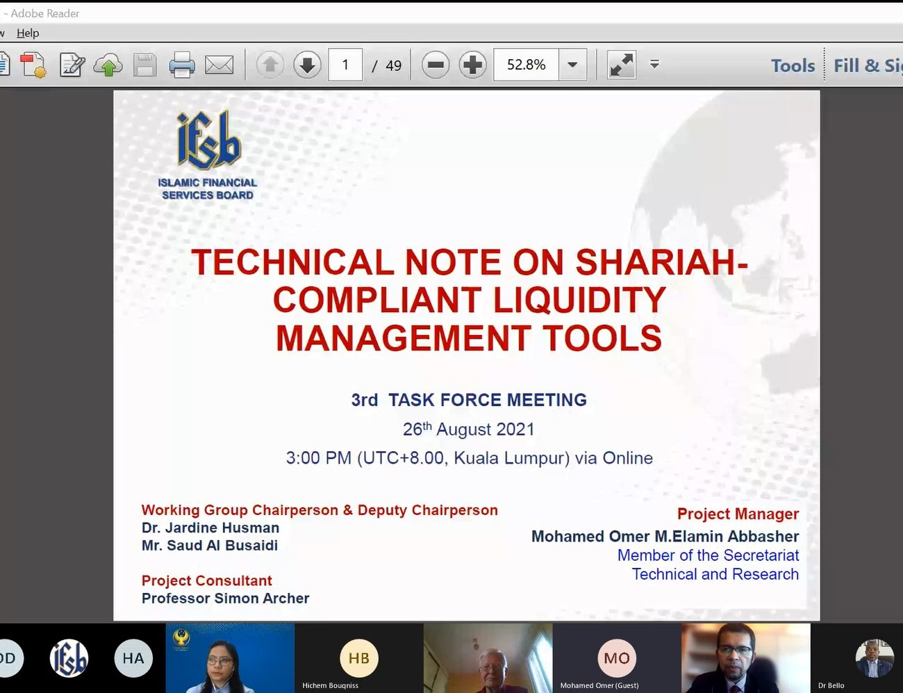The height and width of the screenshot is (693, 903).
Task: Click the date '26th August 2021'
Action: click(x=469, y=429)
